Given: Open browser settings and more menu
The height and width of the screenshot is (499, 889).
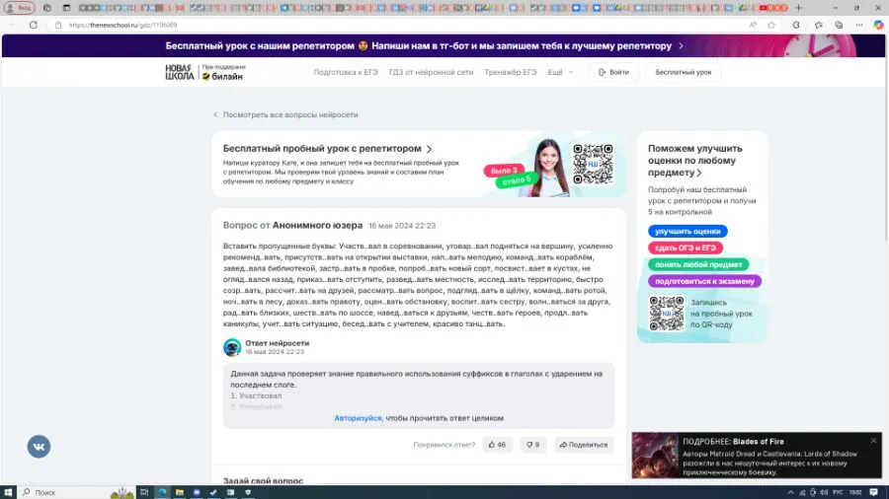Looking at the screenshot, I should [x=859, y=25].
